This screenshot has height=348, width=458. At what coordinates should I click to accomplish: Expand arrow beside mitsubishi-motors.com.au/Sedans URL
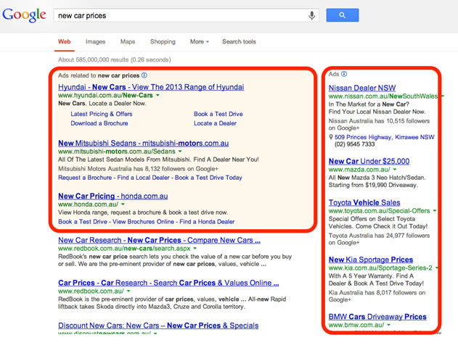[x=180, y=152]
